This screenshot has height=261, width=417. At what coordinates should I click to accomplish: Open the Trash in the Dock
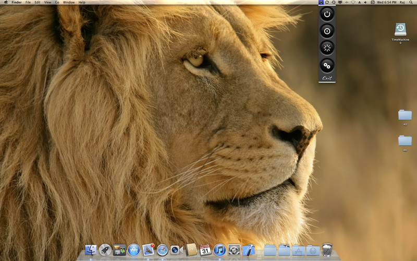tap(327, 250)
